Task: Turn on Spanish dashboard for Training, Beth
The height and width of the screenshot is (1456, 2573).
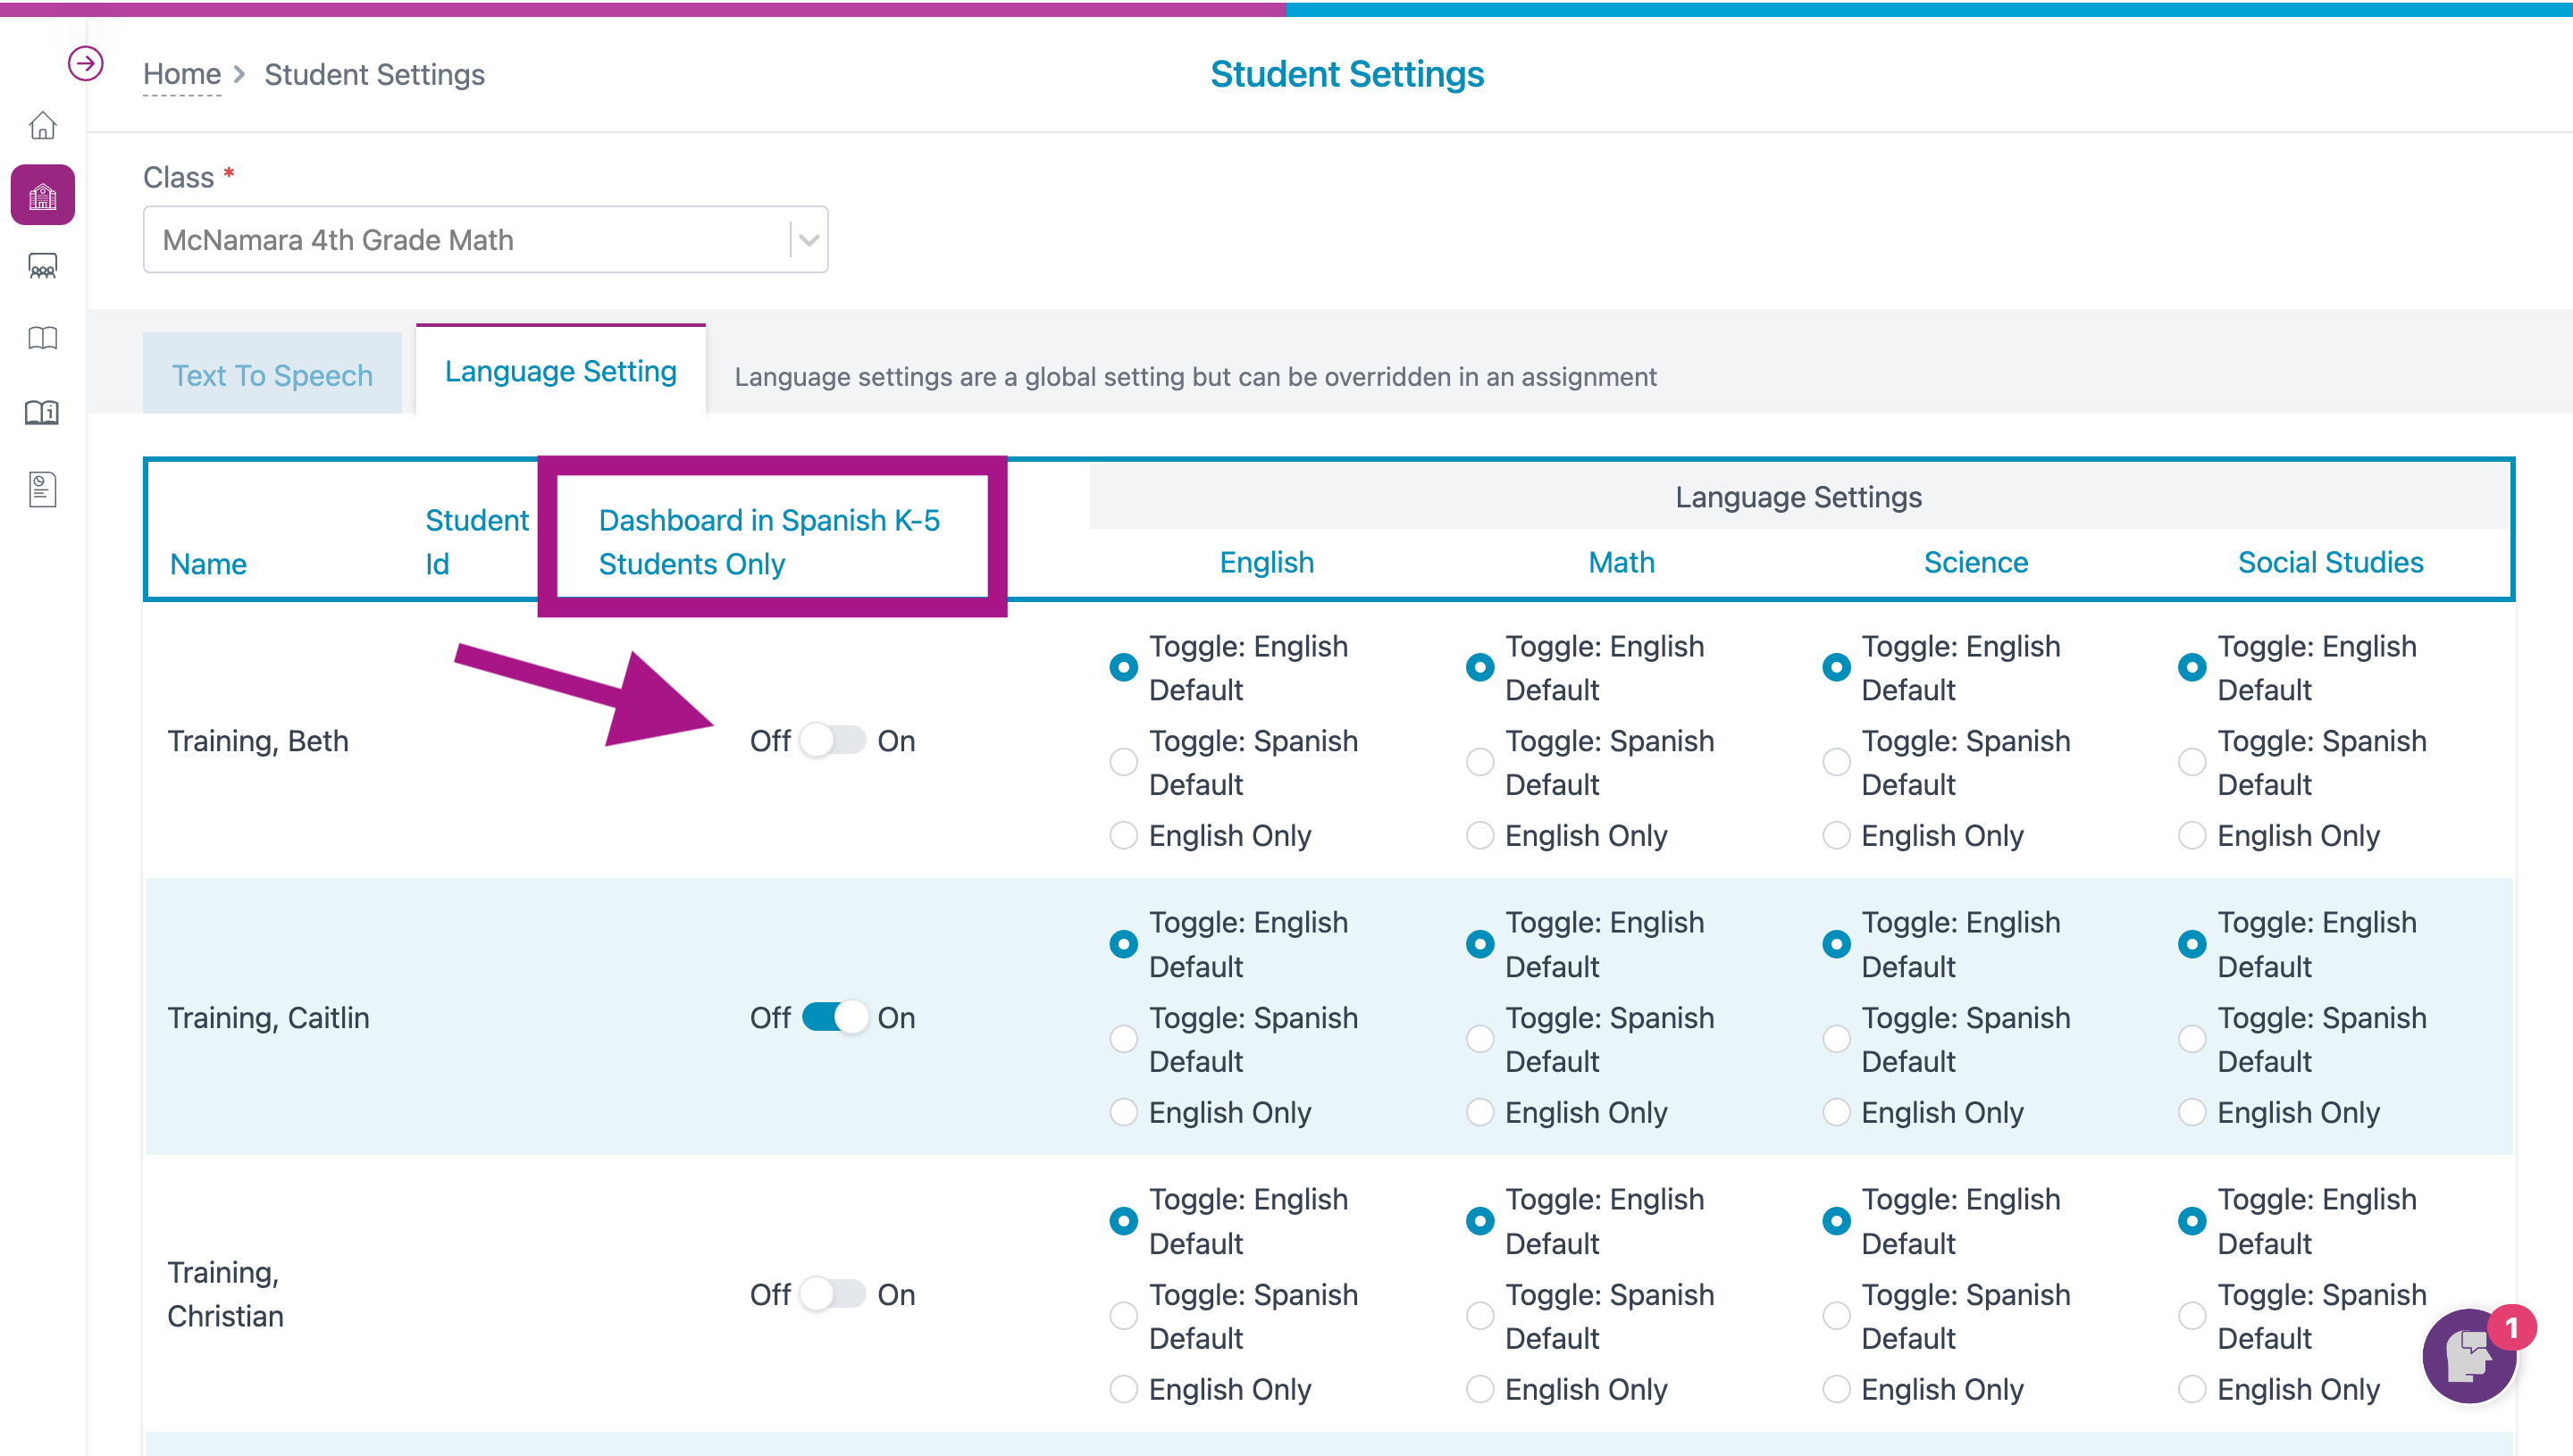Action: (832, 741)
